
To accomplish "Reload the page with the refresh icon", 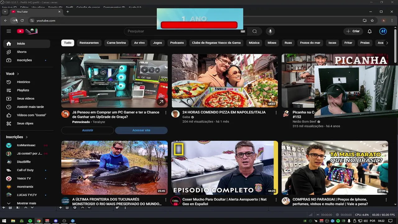I will (22, 21).
